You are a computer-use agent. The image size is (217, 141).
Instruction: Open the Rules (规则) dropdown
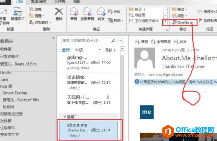179,16
